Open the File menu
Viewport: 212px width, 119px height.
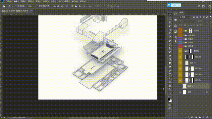[9, 1]
